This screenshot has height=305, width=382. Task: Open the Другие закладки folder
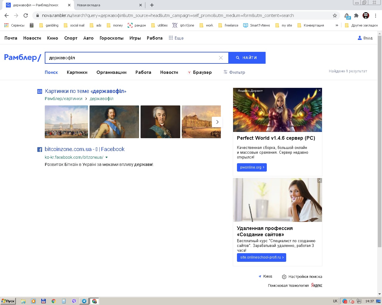click(x=361, y=25)
